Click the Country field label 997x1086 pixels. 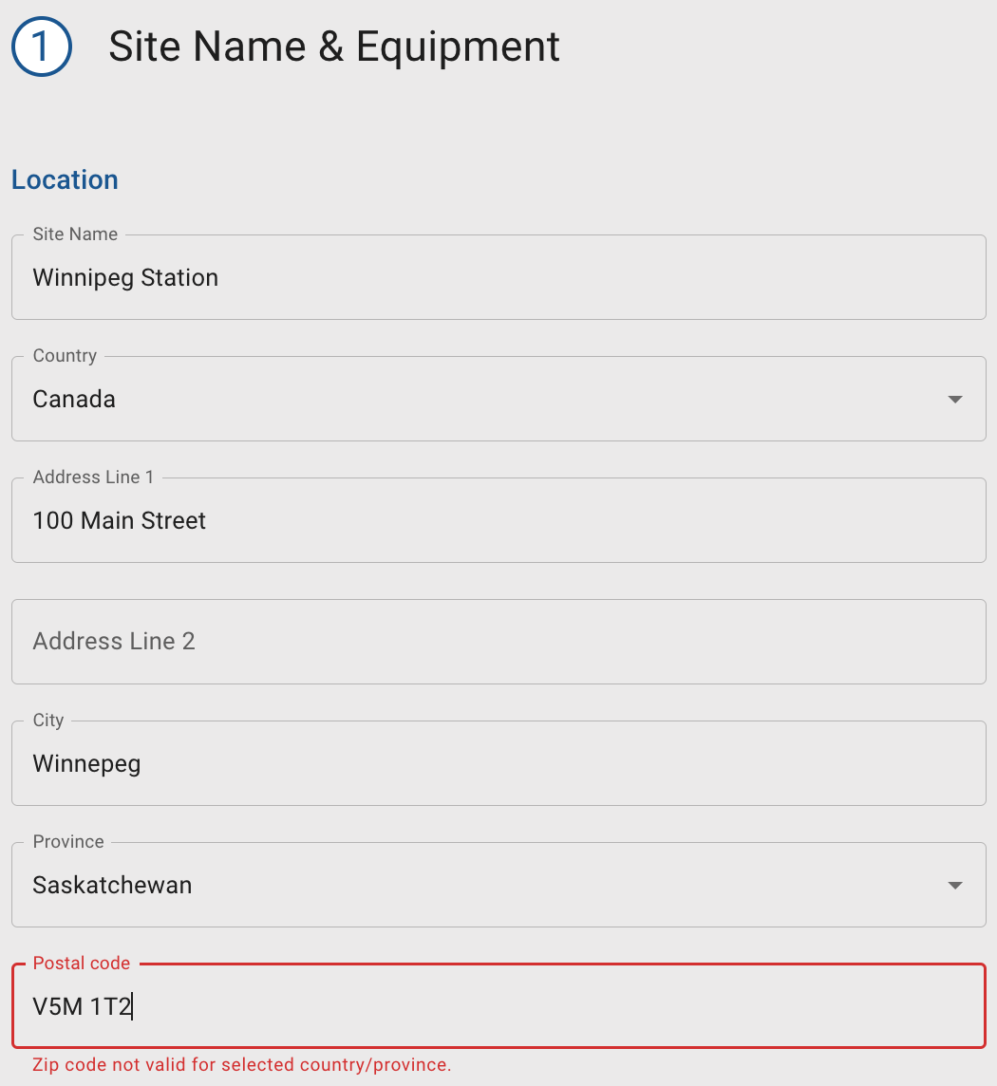coord(65,356)
